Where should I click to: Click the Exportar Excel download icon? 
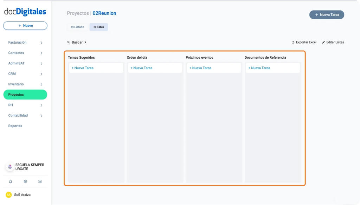click(x=293, y=42)
